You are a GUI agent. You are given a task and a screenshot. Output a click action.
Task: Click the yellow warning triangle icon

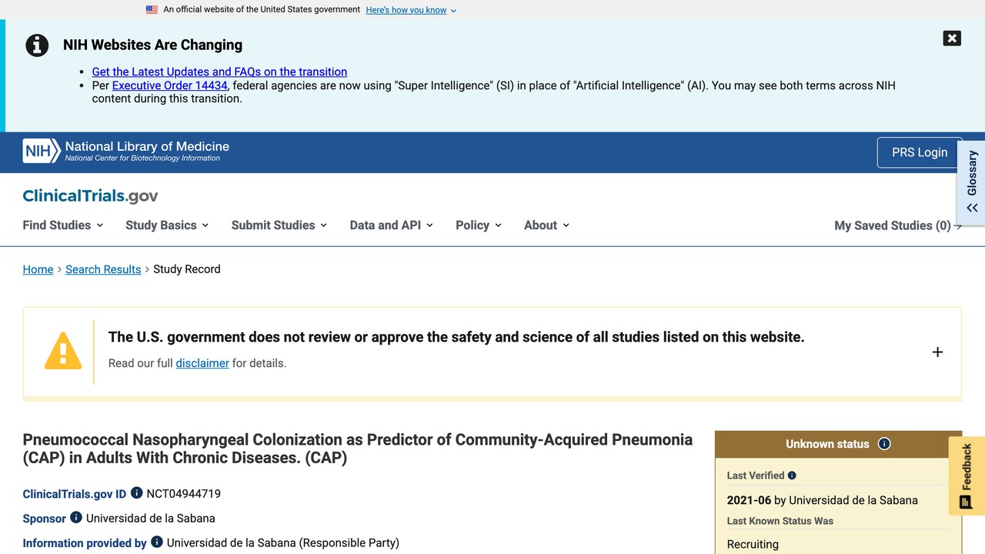(x=63, y=352)
